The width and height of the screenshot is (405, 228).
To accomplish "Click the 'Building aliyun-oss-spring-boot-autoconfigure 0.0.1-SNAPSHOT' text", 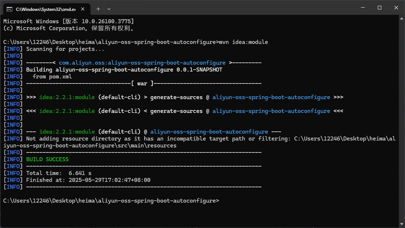I will click(x=124, y=70).
